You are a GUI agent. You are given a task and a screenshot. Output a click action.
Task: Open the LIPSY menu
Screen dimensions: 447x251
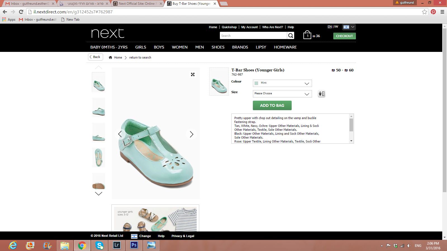pos(261,47)
